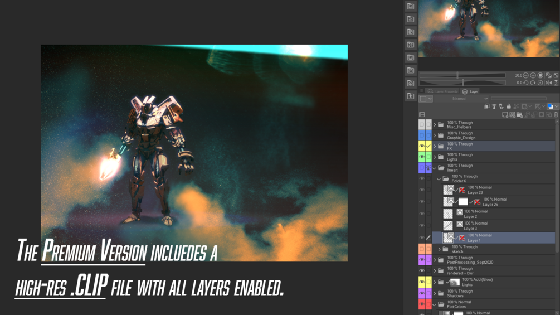Click top icon in vertical panel dock
The height and width of the screenshot is (315, 560).
click(411, 6)
